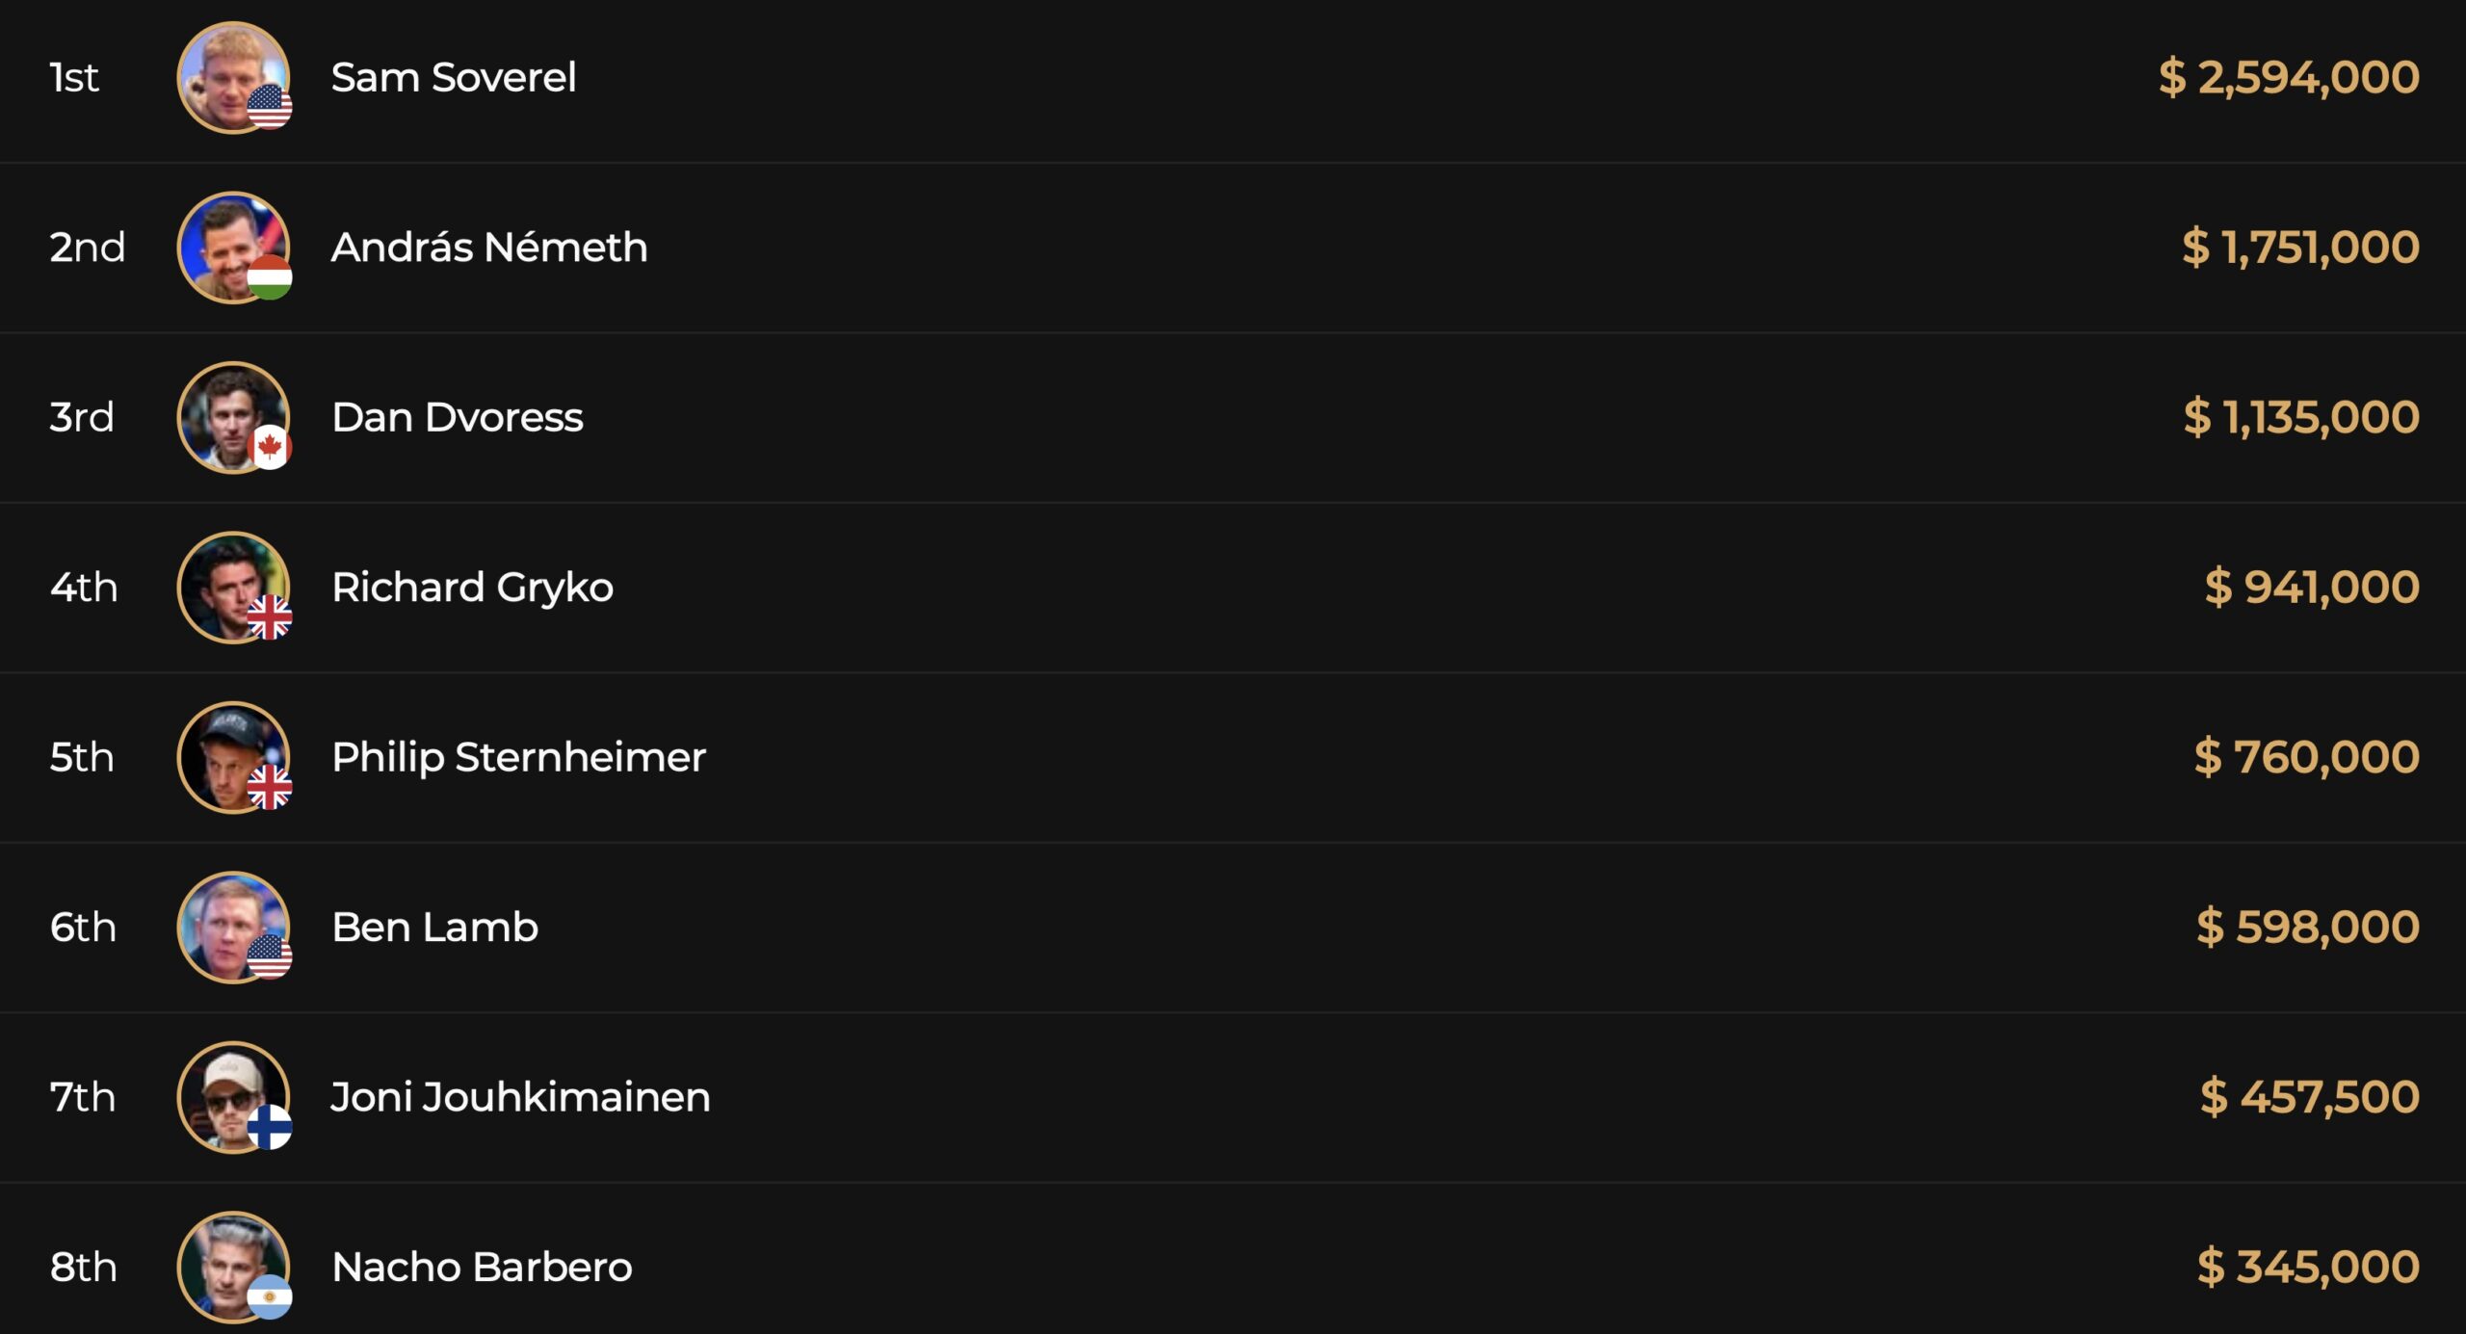Click the András Németh player name
Image resolution: width=2466 pixels, height=1334 pixels.
click(489, 248)
